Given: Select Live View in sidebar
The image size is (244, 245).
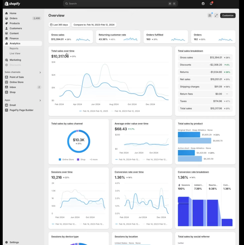Looking at the screenshot, I should tap(15, 53).
